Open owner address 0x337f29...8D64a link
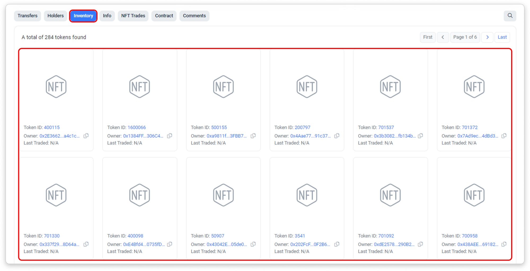 click(x=59, y=244)
